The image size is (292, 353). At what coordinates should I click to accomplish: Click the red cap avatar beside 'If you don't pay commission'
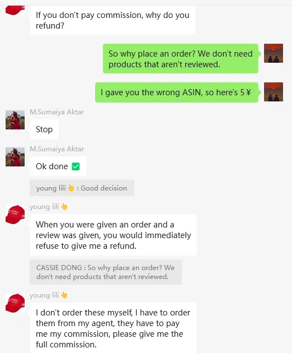[x=15, y=10]
